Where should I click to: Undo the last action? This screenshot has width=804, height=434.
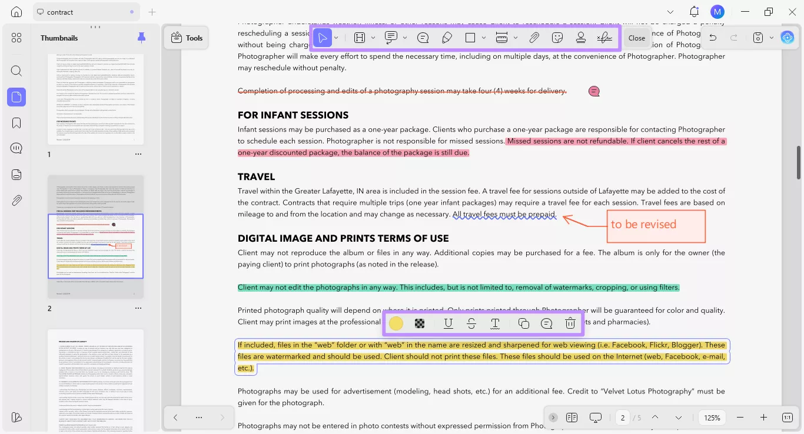point(713,38)
